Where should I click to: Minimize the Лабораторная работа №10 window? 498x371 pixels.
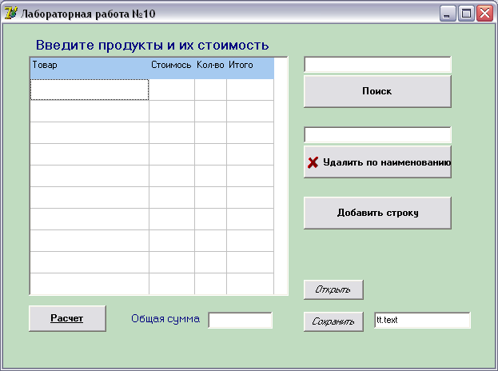(x=448, y=14)
